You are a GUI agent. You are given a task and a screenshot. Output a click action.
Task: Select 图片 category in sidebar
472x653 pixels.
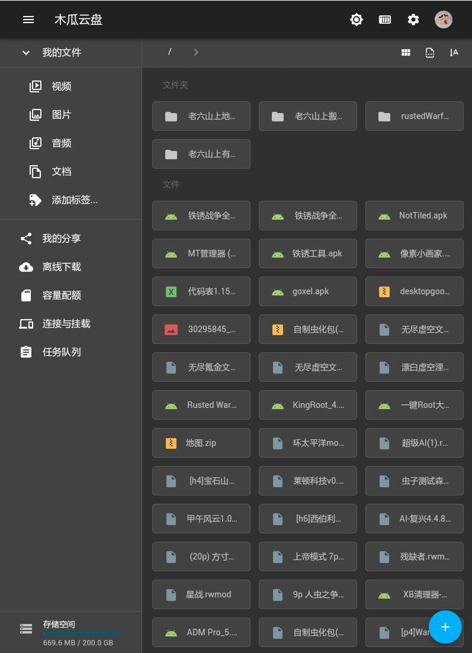point(61,115)
